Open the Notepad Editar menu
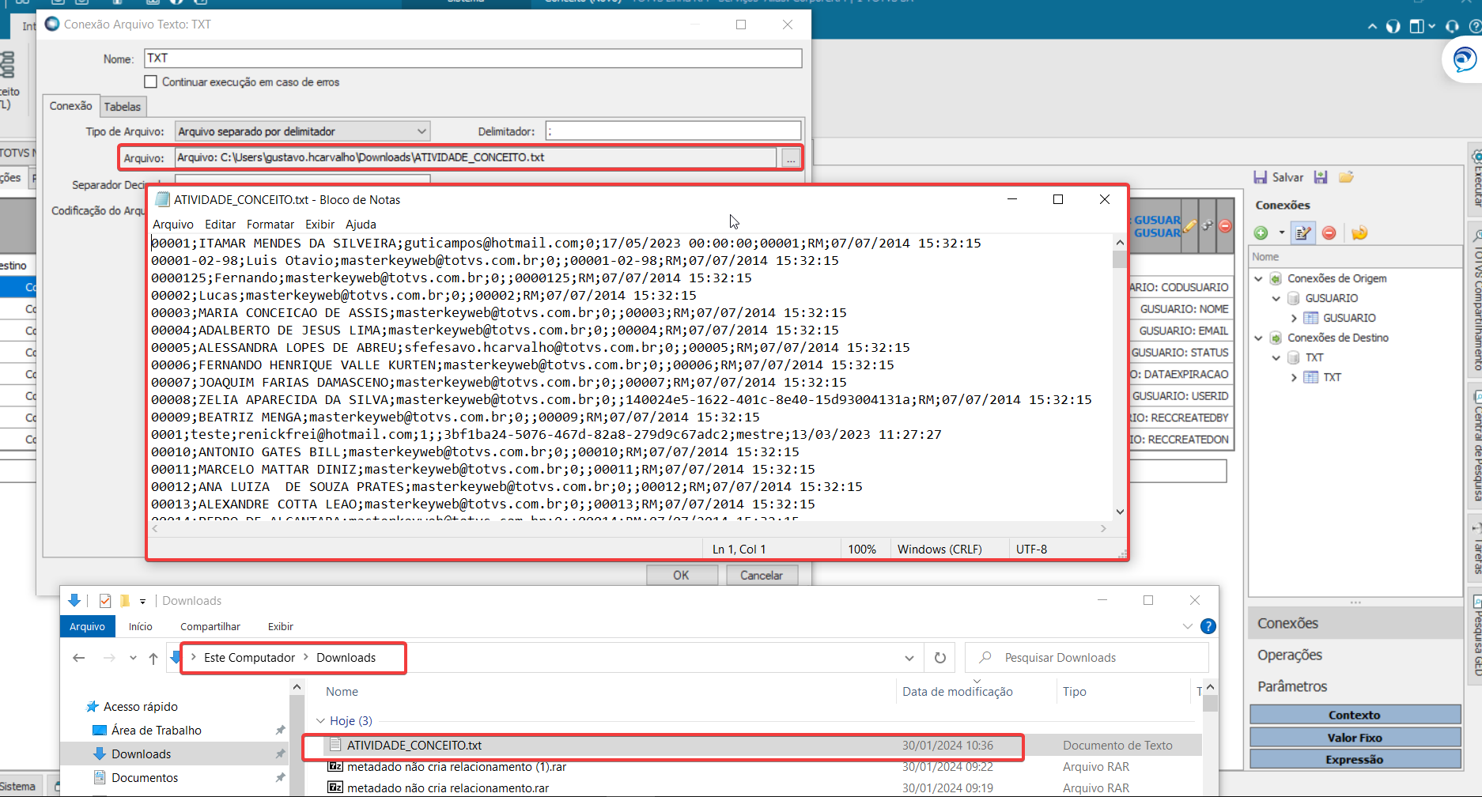This screenshot has height=797, width=1482. click(x=220, y=225)
